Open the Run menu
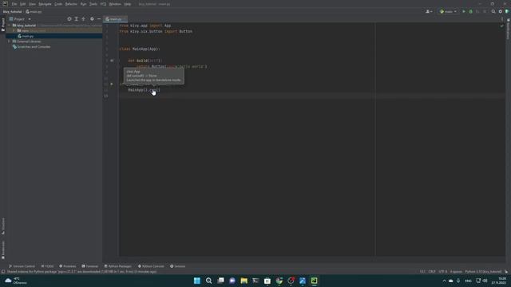511x287 pixels. (x=83, y=4)
